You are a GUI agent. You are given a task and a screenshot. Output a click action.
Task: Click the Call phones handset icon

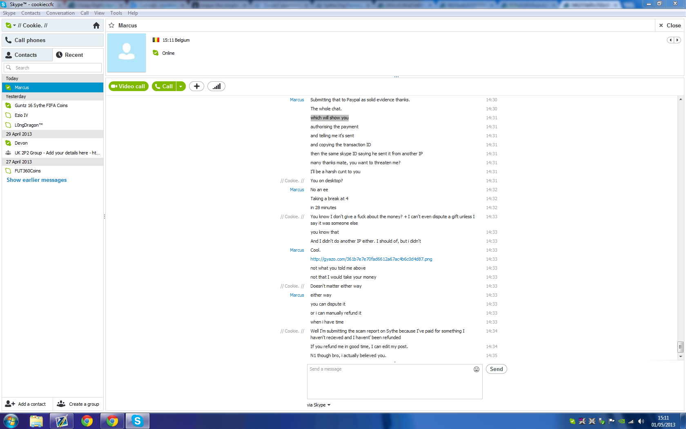click(x=8, y=40)
